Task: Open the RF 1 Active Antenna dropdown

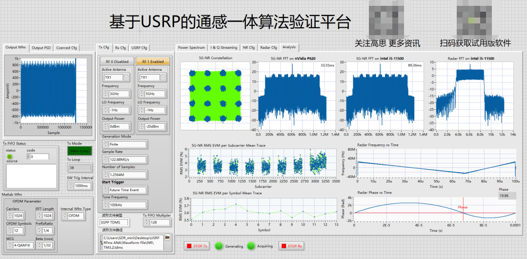Action: click(162, 77)
